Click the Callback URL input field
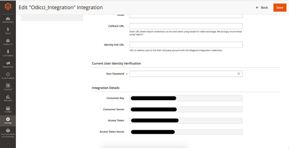The image size is (289, 148). point(186,26)
